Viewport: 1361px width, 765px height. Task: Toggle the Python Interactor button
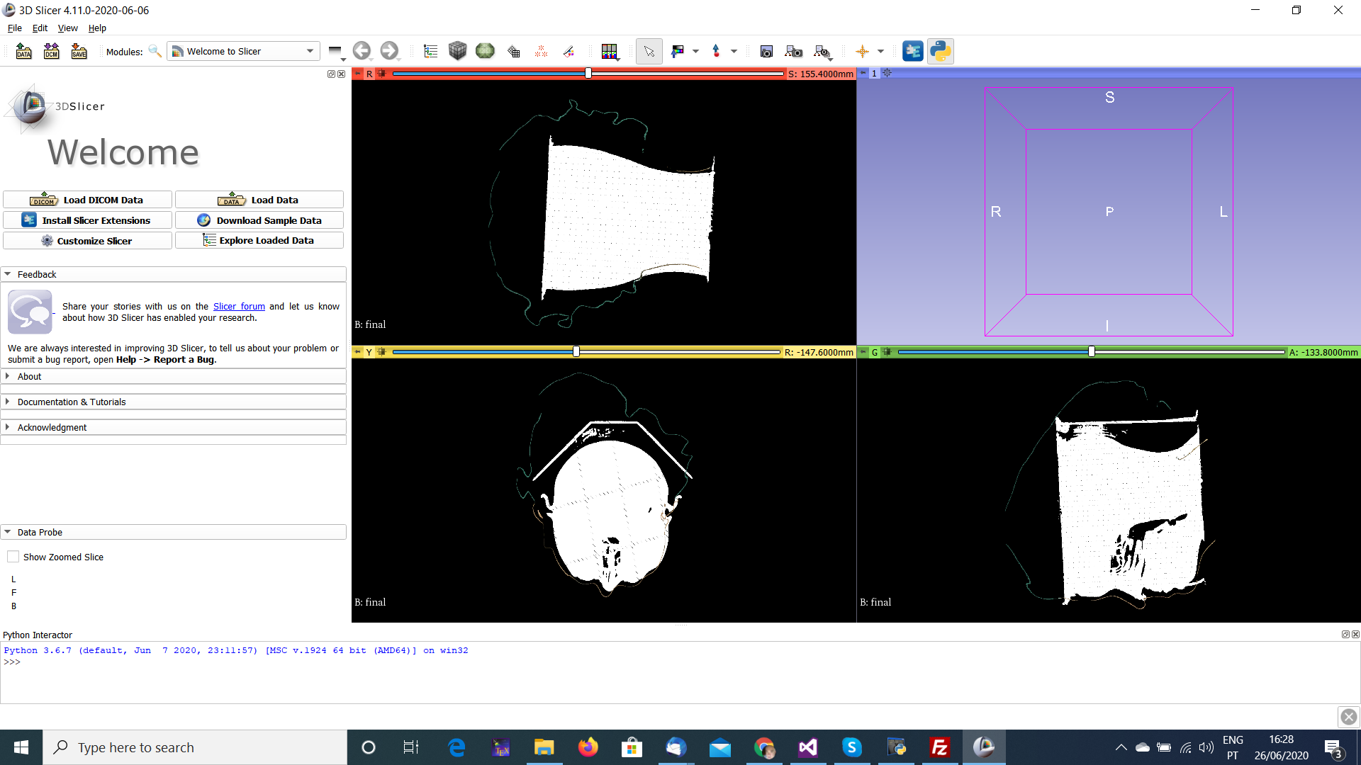coord(941,51)
